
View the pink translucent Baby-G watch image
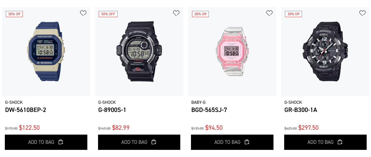click(232, 52)
